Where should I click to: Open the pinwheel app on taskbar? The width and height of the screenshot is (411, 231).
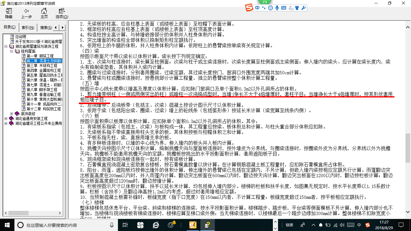point(140,225)
